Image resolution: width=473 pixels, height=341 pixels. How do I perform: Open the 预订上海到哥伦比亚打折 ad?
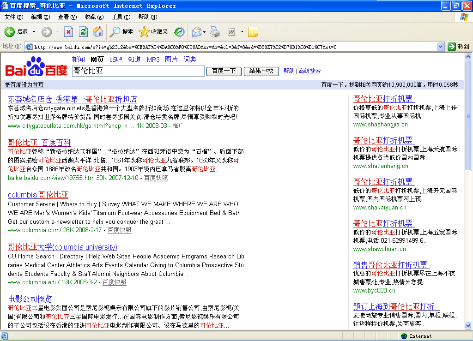(x=396, y=306)
